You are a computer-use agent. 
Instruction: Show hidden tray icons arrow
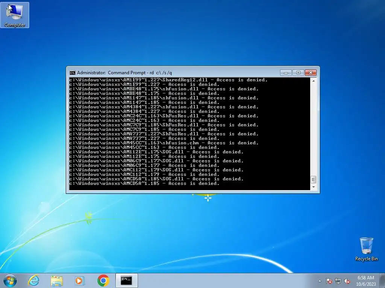coord(320,281)
